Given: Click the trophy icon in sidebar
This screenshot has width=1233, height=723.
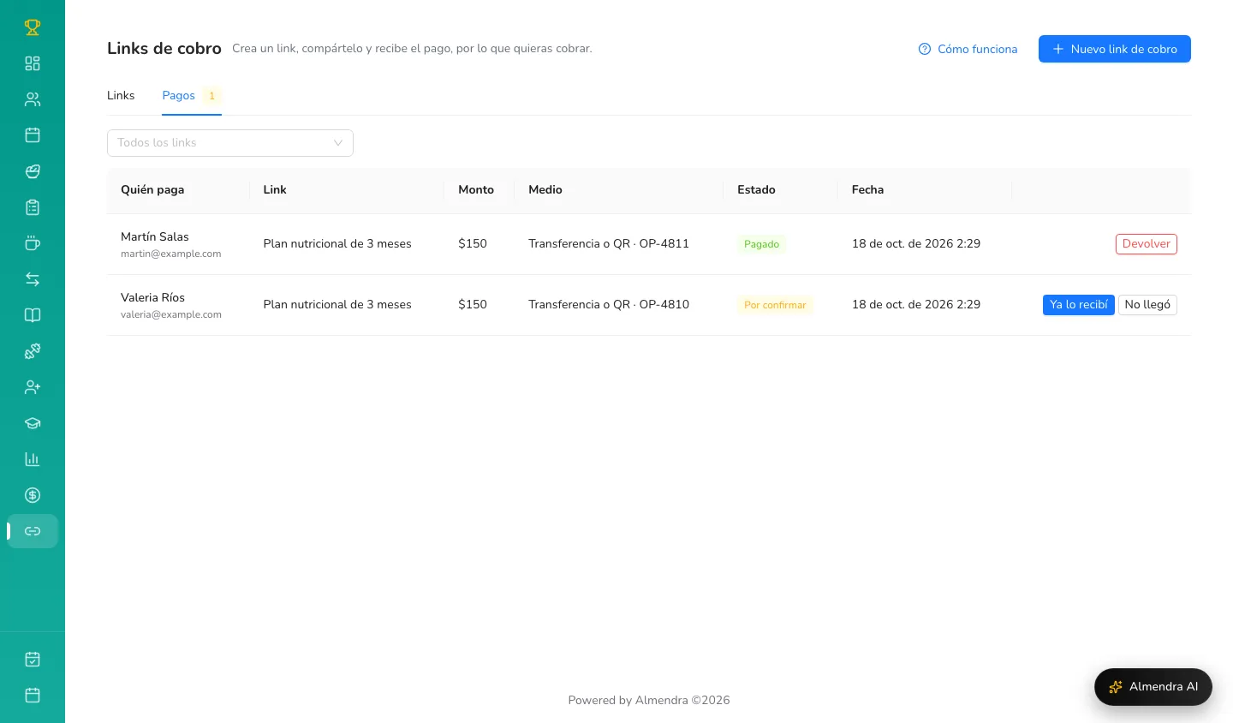Looking at the screenshot, I should (33, 27).
